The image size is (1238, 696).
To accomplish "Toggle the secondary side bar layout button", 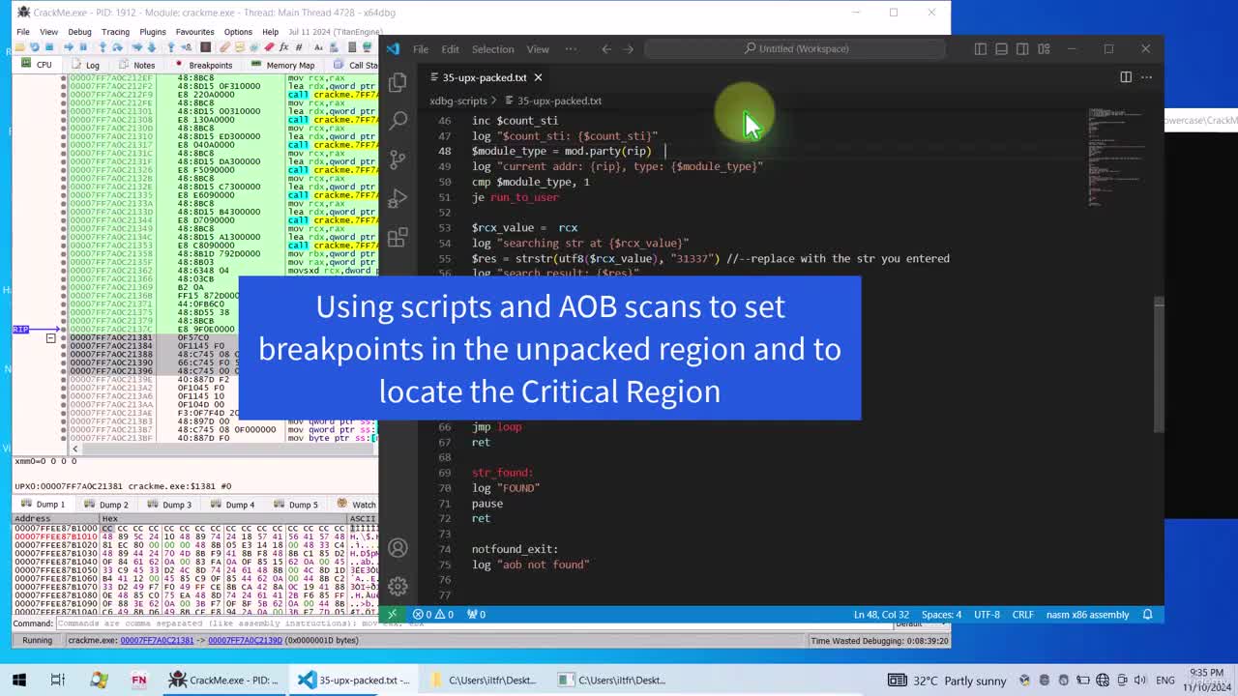I will (x=1022, y=49).
